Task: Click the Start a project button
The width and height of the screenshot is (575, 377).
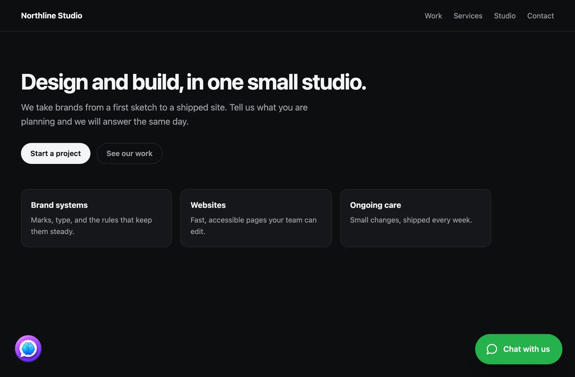Action: (x=55, y=153)
